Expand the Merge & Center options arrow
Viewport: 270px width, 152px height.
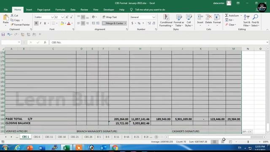click(x=125, y=23)
